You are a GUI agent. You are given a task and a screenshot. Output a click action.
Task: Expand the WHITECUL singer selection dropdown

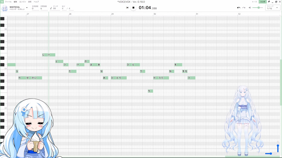27,8
